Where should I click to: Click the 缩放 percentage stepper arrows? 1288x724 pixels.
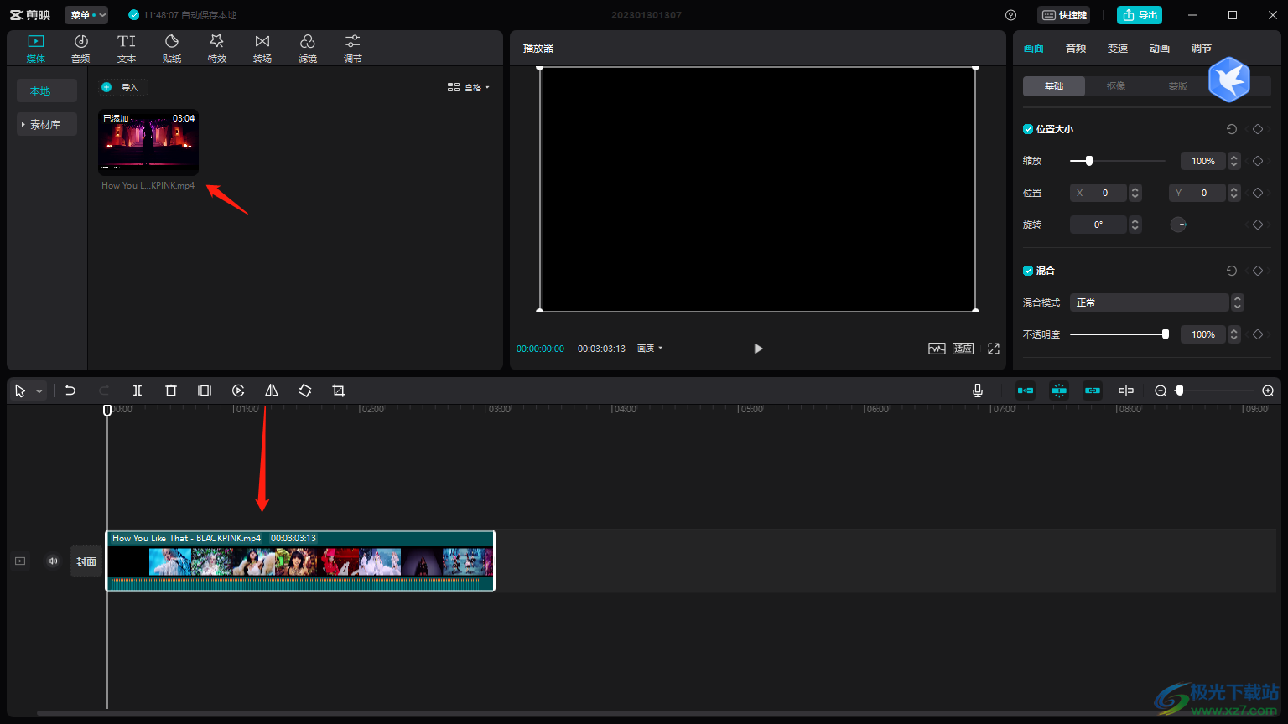click(1233, 161)
